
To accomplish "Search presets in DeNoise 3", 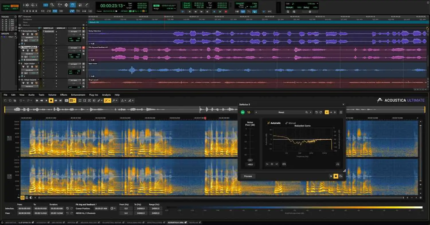I will (x=306, y=112).
